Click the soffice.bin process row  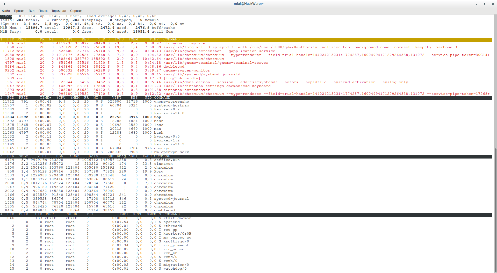coord(167,160)
